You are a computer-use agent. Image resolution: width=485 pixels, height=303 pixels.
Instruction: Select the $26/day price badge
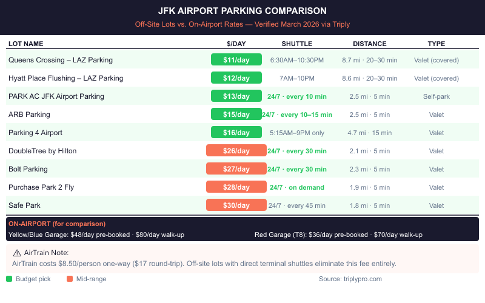(236, 150)
